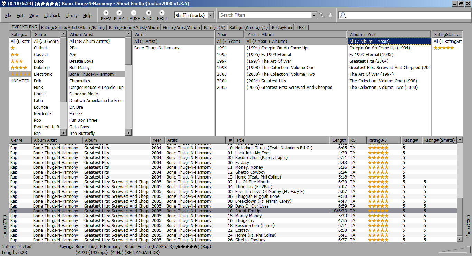The width and height of the screenshot is (472, 256).
Task: Open the View menu
Action: [x=34, y=16]
